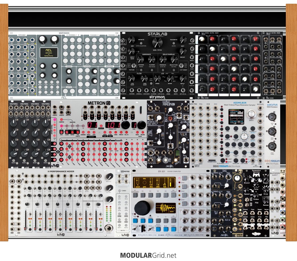
Task: Push the Mimeophon FLIP button
Action: (159, 161)
